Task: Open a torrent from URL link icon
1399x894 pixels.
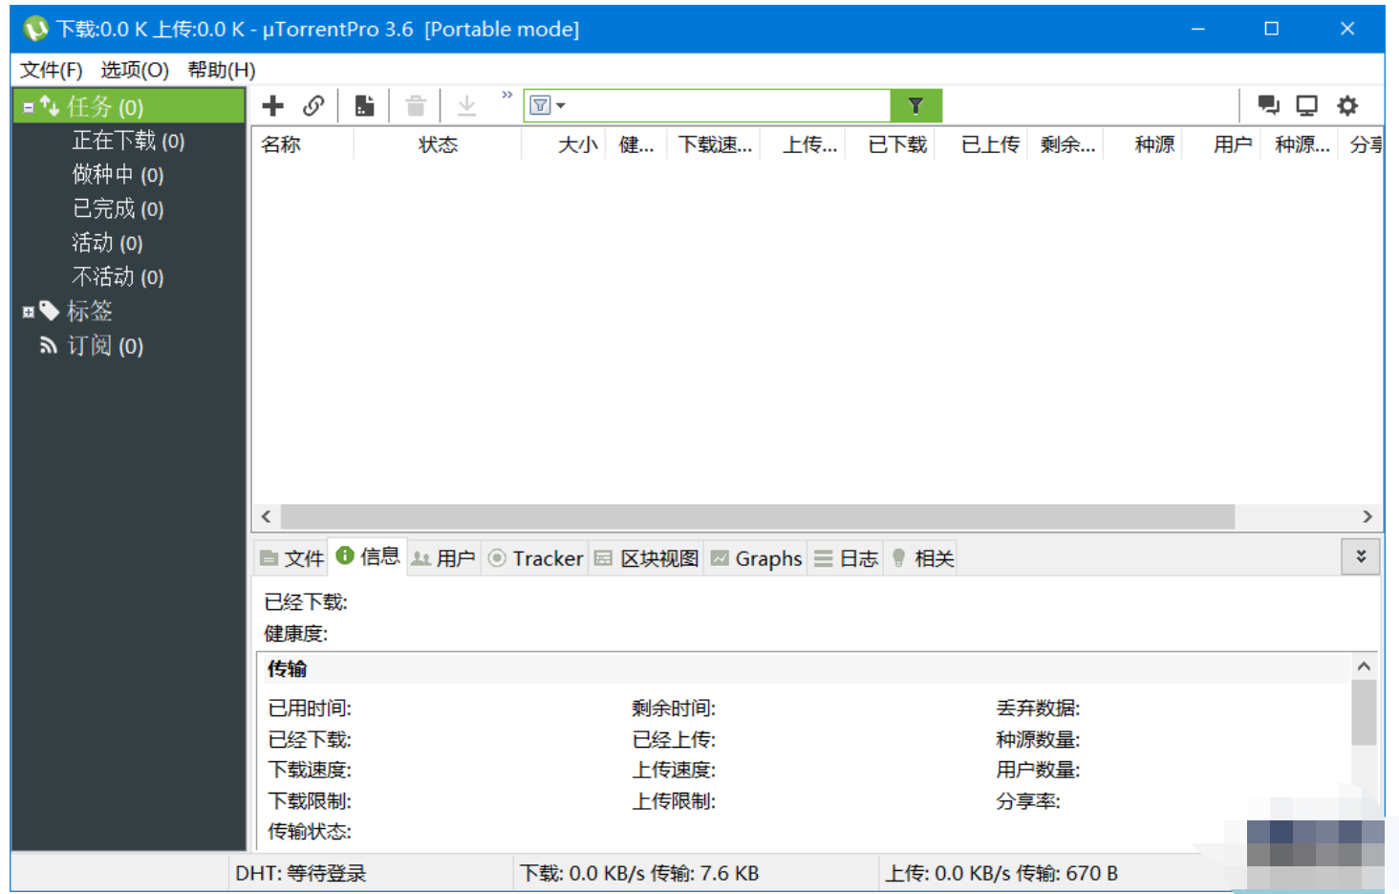Action: [x=313, y=105]
